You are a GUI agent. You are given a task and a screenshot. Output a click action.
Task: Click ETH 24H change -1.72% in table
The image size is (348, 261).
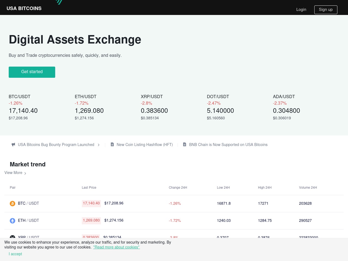coord(175,221)
